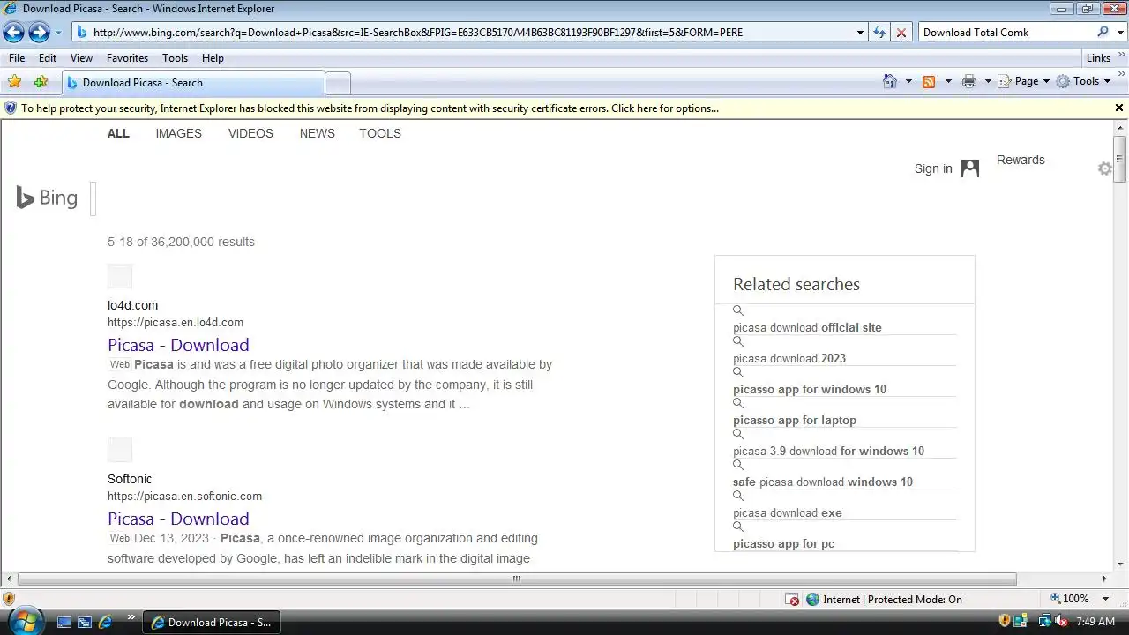Select related search safe picasa download windows 10
This screenshot has width=1129, height=635.
pos(823,482)
